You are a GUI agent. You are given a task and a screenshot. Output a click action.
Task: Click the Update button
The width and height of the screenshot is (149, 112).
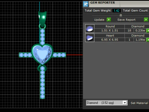(x=100, y=20)
